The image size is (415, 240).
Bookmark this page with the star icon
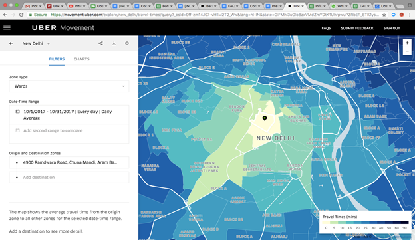point(384,15)
